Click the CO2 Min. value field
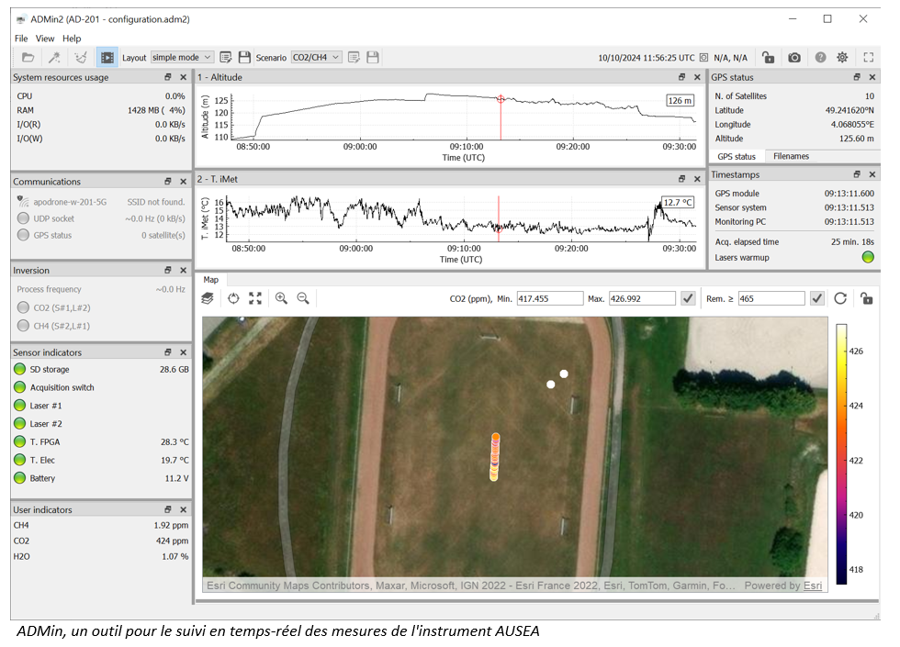Viewport: 900px width, 647px height. [x=550, y=298]
